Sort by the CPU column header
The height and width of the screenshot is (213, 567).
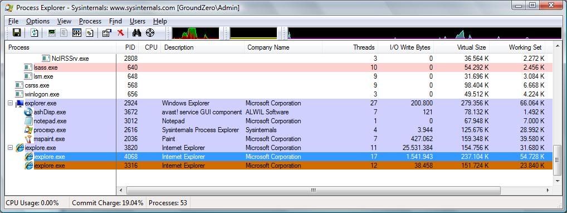tap(150, 47)
